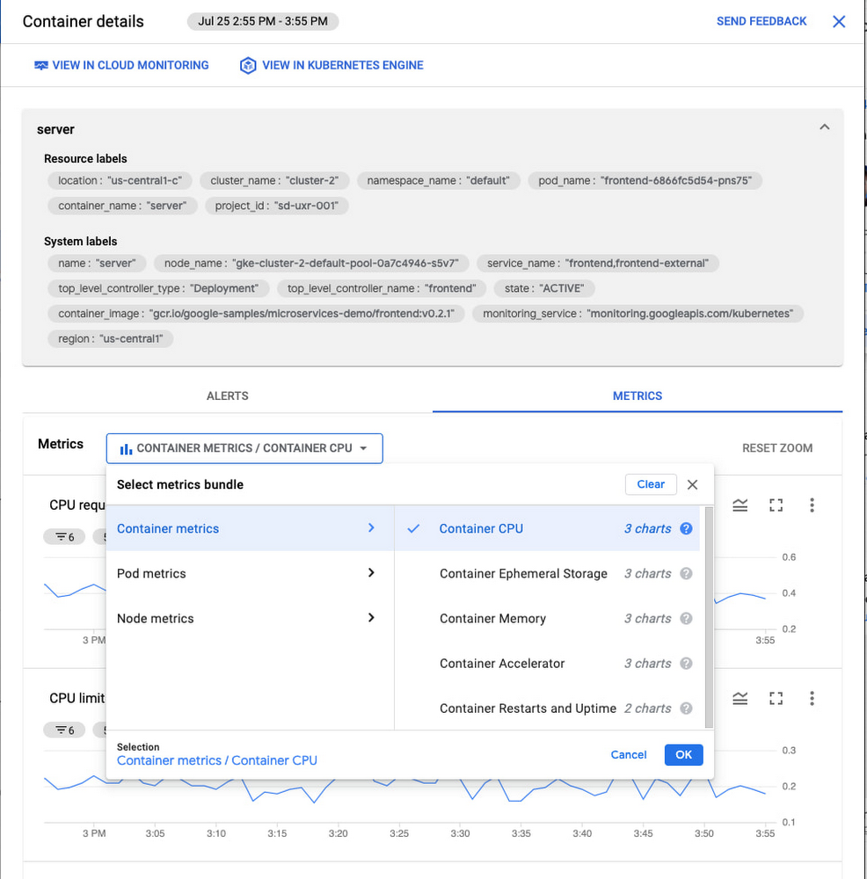This screenshot has width=867, height=879.
Task: Click the filter chip on CPU limit chart
Action: pos(64,730)
